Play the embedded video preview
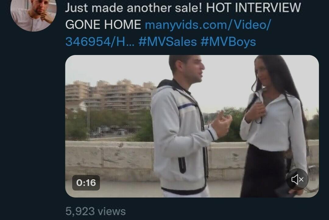This screenshot has height=220, width=329. (x=192, y=126)
